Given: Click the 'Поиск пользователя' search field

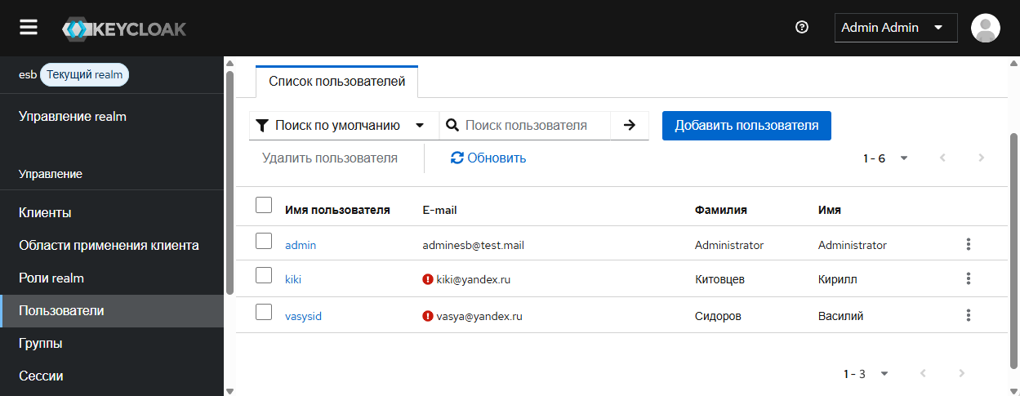Looking at the screenshot, I should click(535, 126).
